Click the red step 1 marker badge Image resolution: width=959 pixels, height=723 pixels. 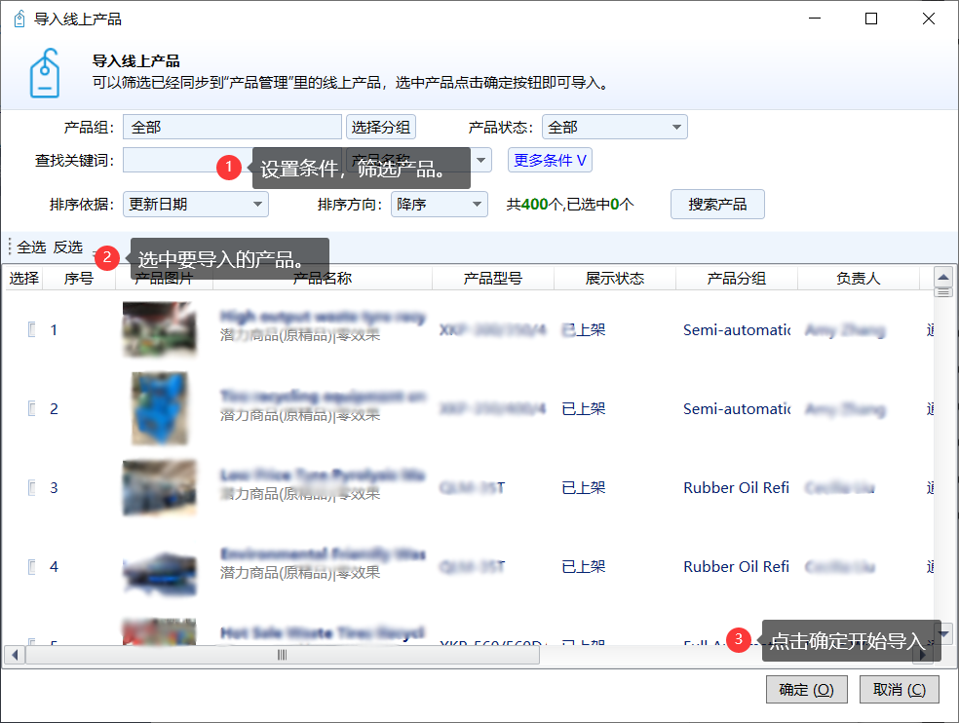[x=229, y=168]
